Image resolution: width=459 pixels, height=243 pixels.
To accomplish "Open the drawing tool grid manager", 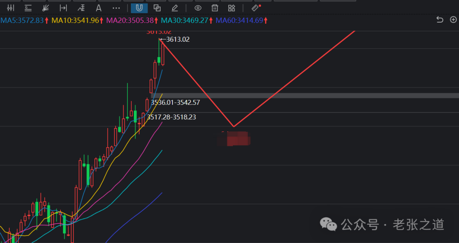I will (232, 8).
